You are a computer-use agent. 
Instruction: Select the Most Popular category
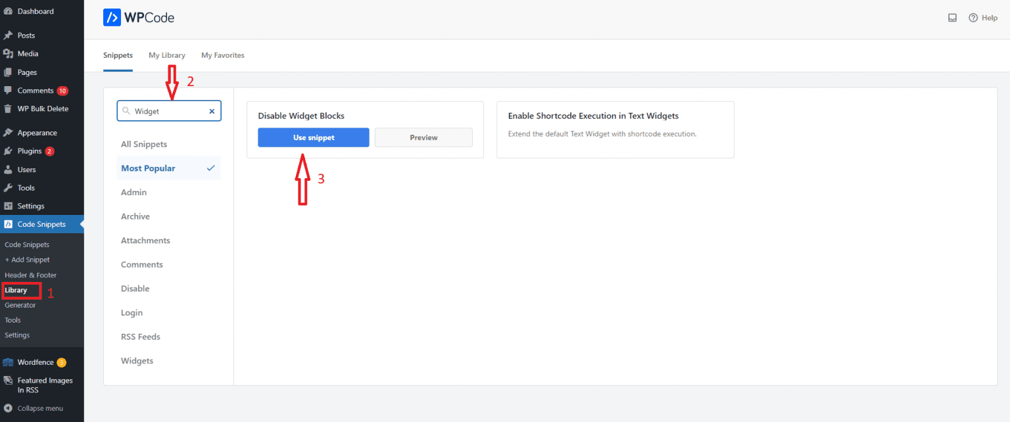click(x=148, y=168)
